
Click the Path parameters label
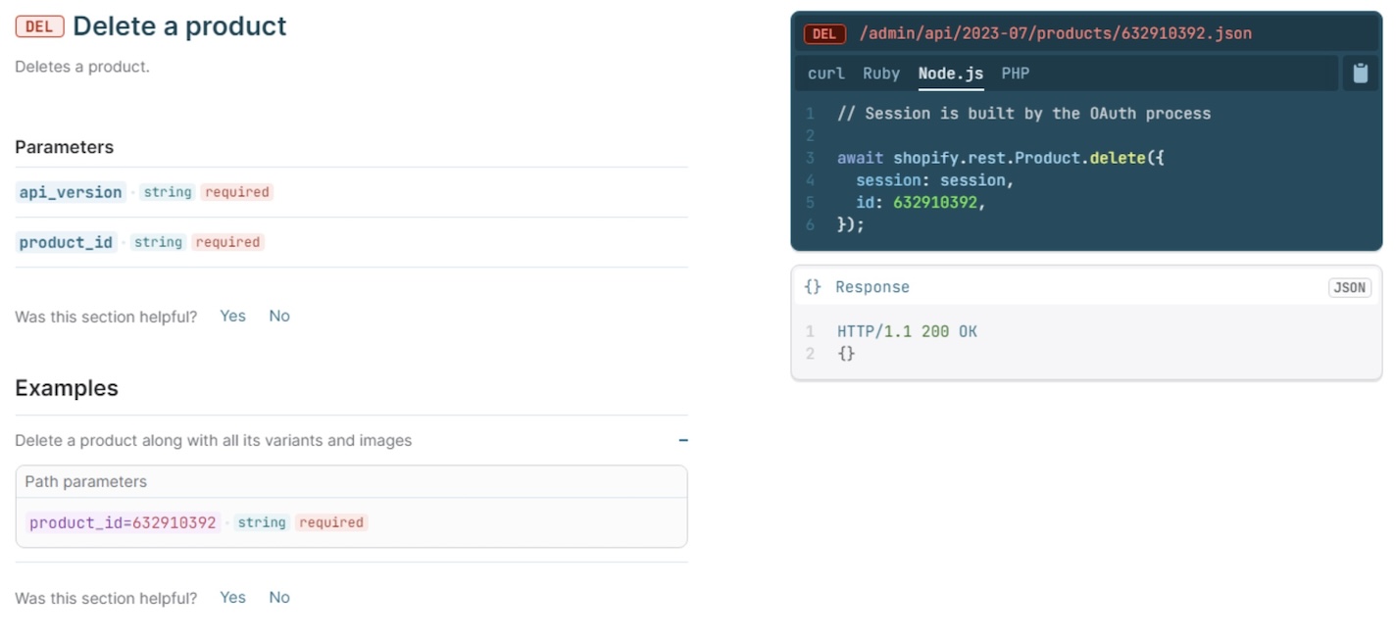(x=85, y=481)
